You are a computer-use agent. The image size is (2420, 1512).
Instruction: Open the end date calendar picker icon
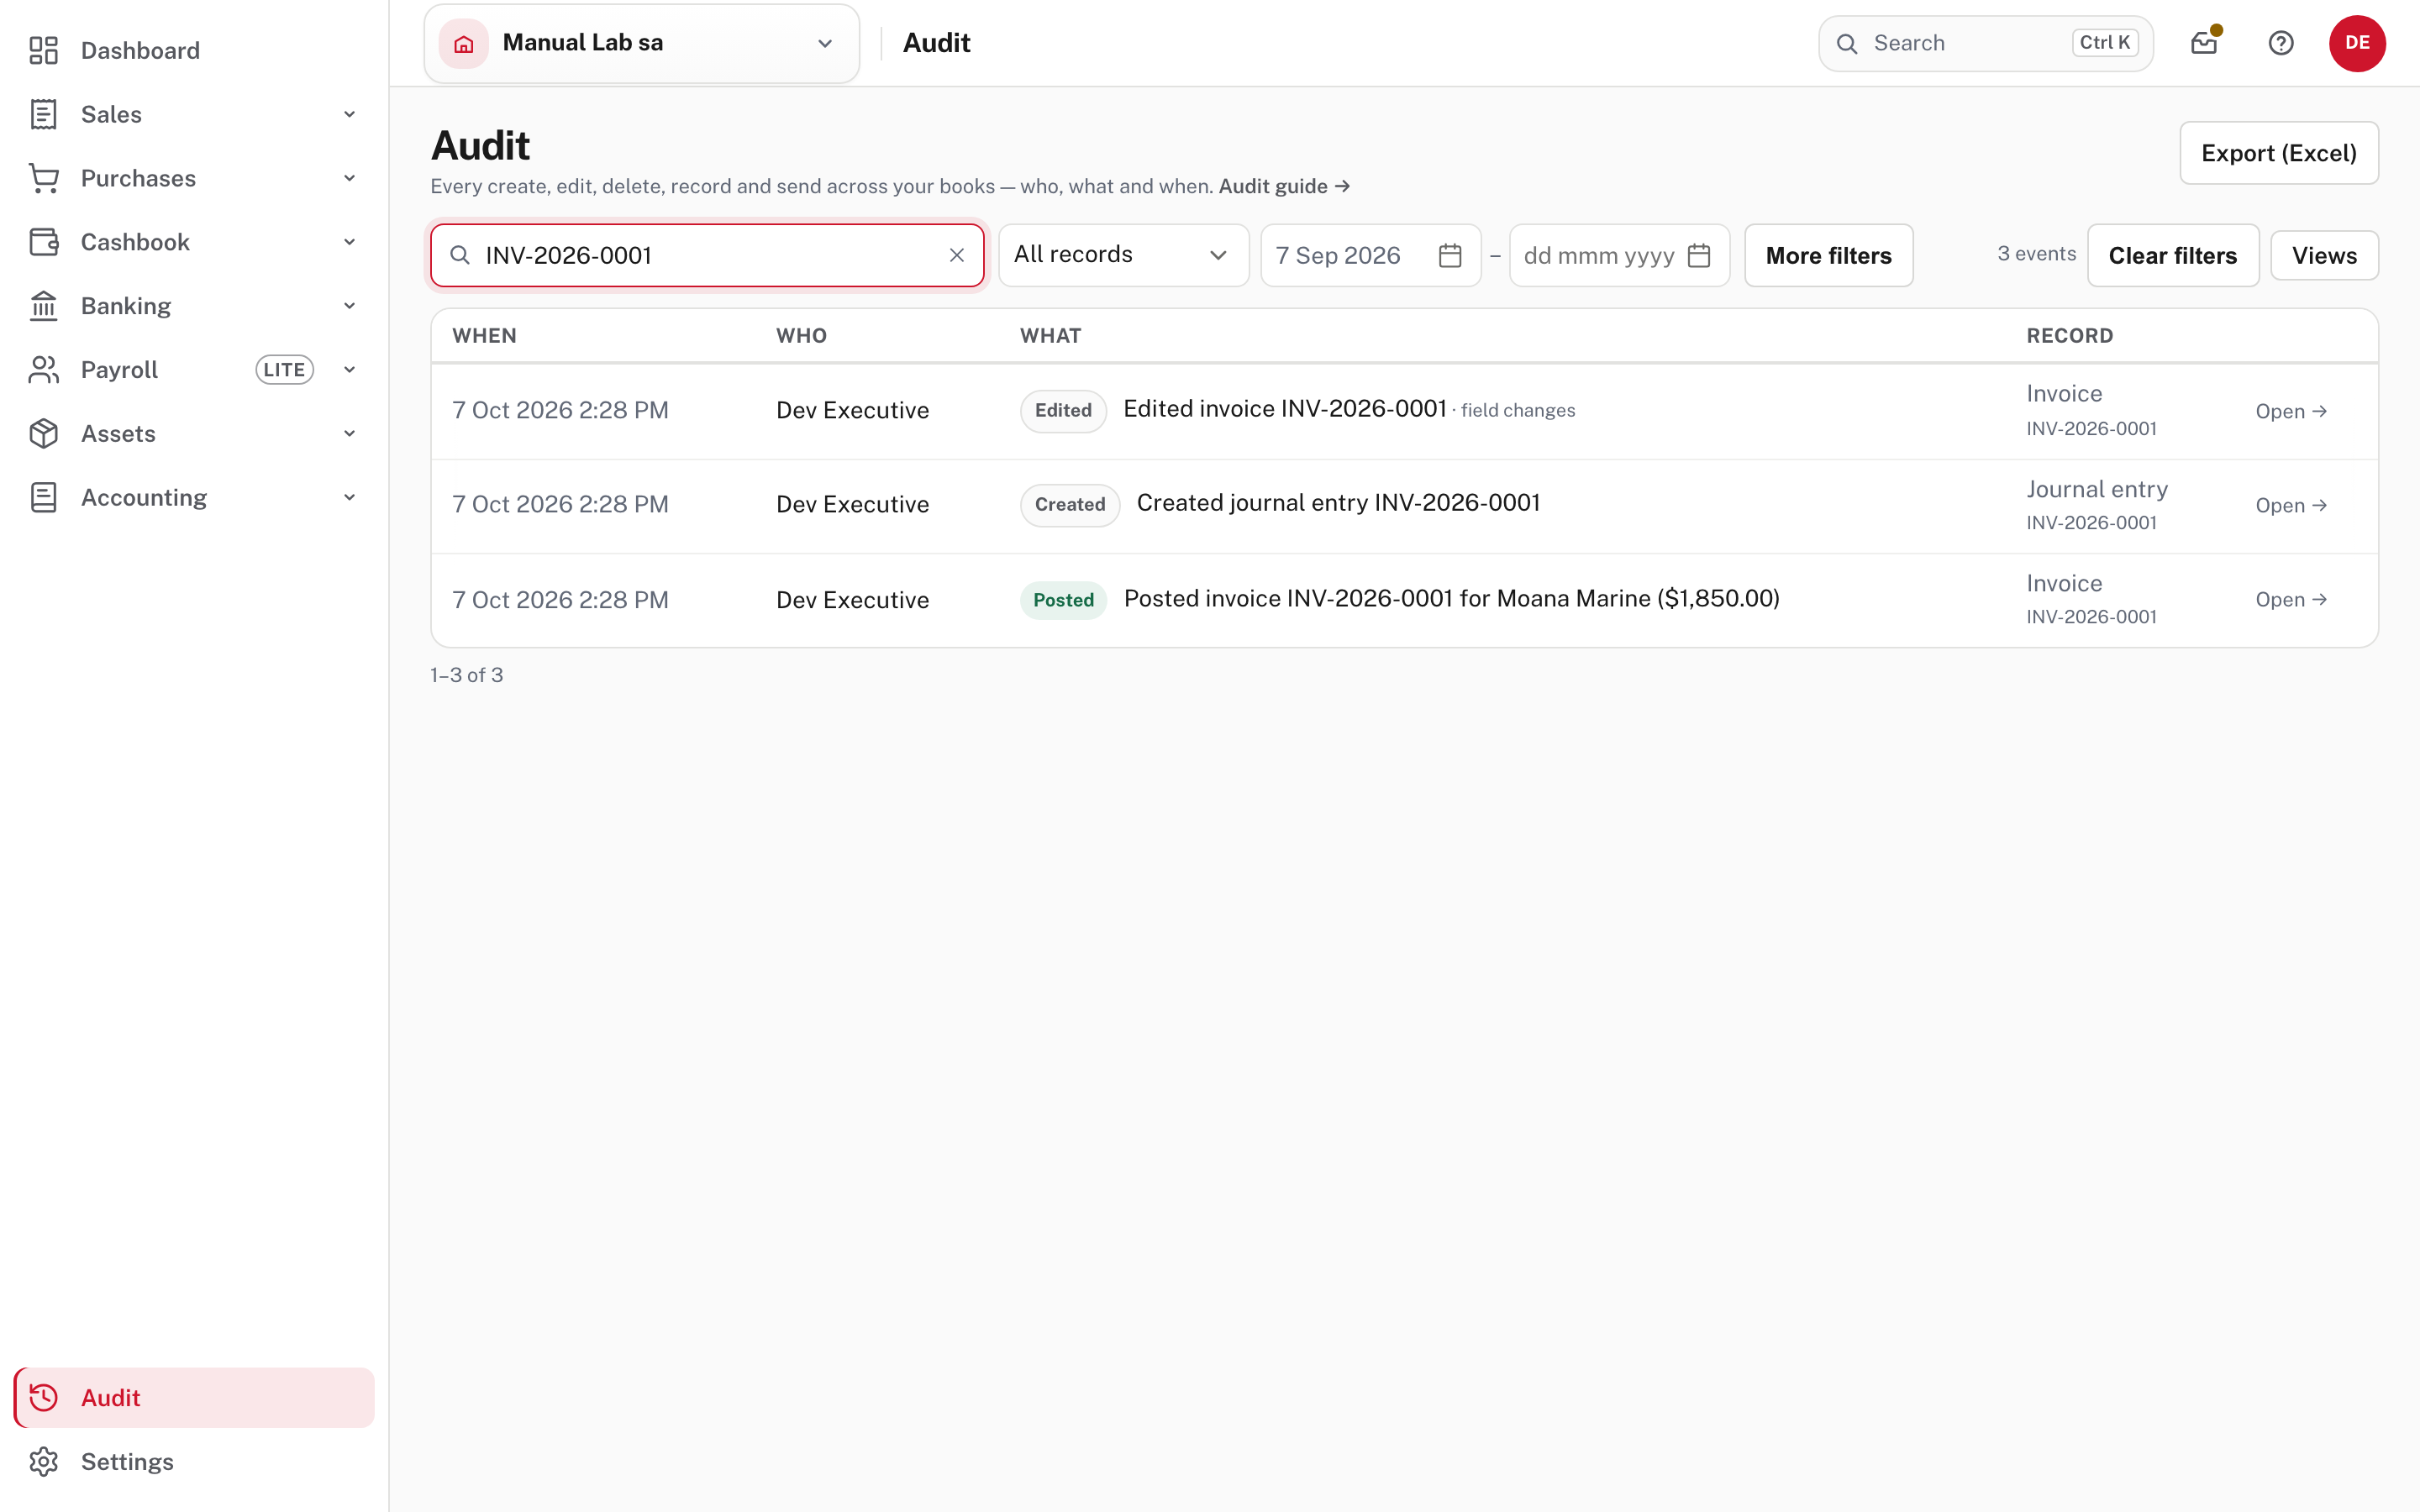pyautogui.click(x=1699, y=255)
